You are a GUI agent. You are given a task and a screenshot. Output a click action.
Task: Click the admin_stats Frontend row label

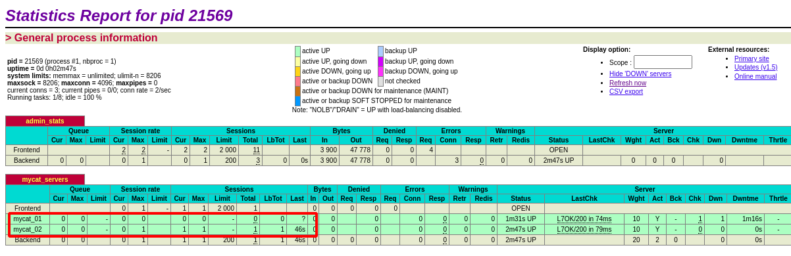click(26, 150)
